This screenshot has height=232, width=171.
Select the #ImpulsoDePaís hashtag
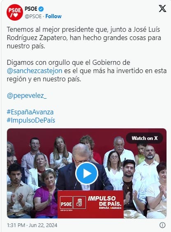point(31,120)
